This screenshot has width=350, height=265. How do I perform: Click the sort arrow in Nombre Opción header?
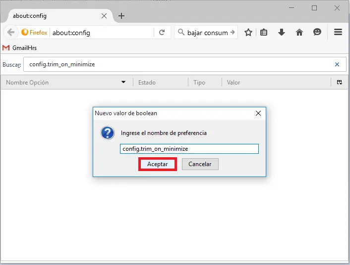123,82
